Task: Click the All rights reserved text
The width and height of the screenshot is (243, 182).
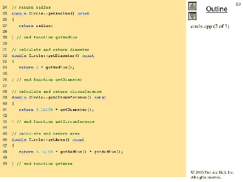Action: point(206,177)
